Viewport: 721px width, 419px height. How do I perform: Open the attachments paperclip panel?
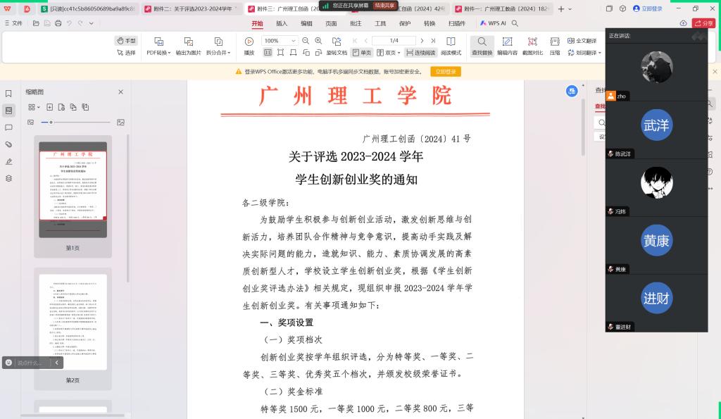pos(8,144)
